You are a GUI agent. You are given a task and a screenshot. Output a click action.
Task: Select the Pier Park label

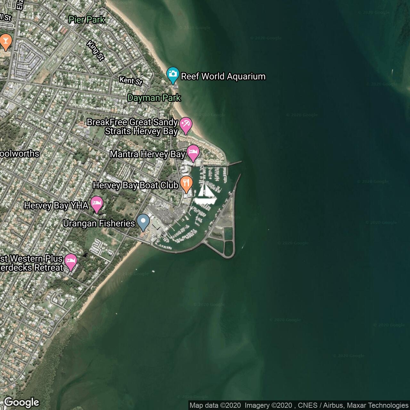click(x=87, y=20)
